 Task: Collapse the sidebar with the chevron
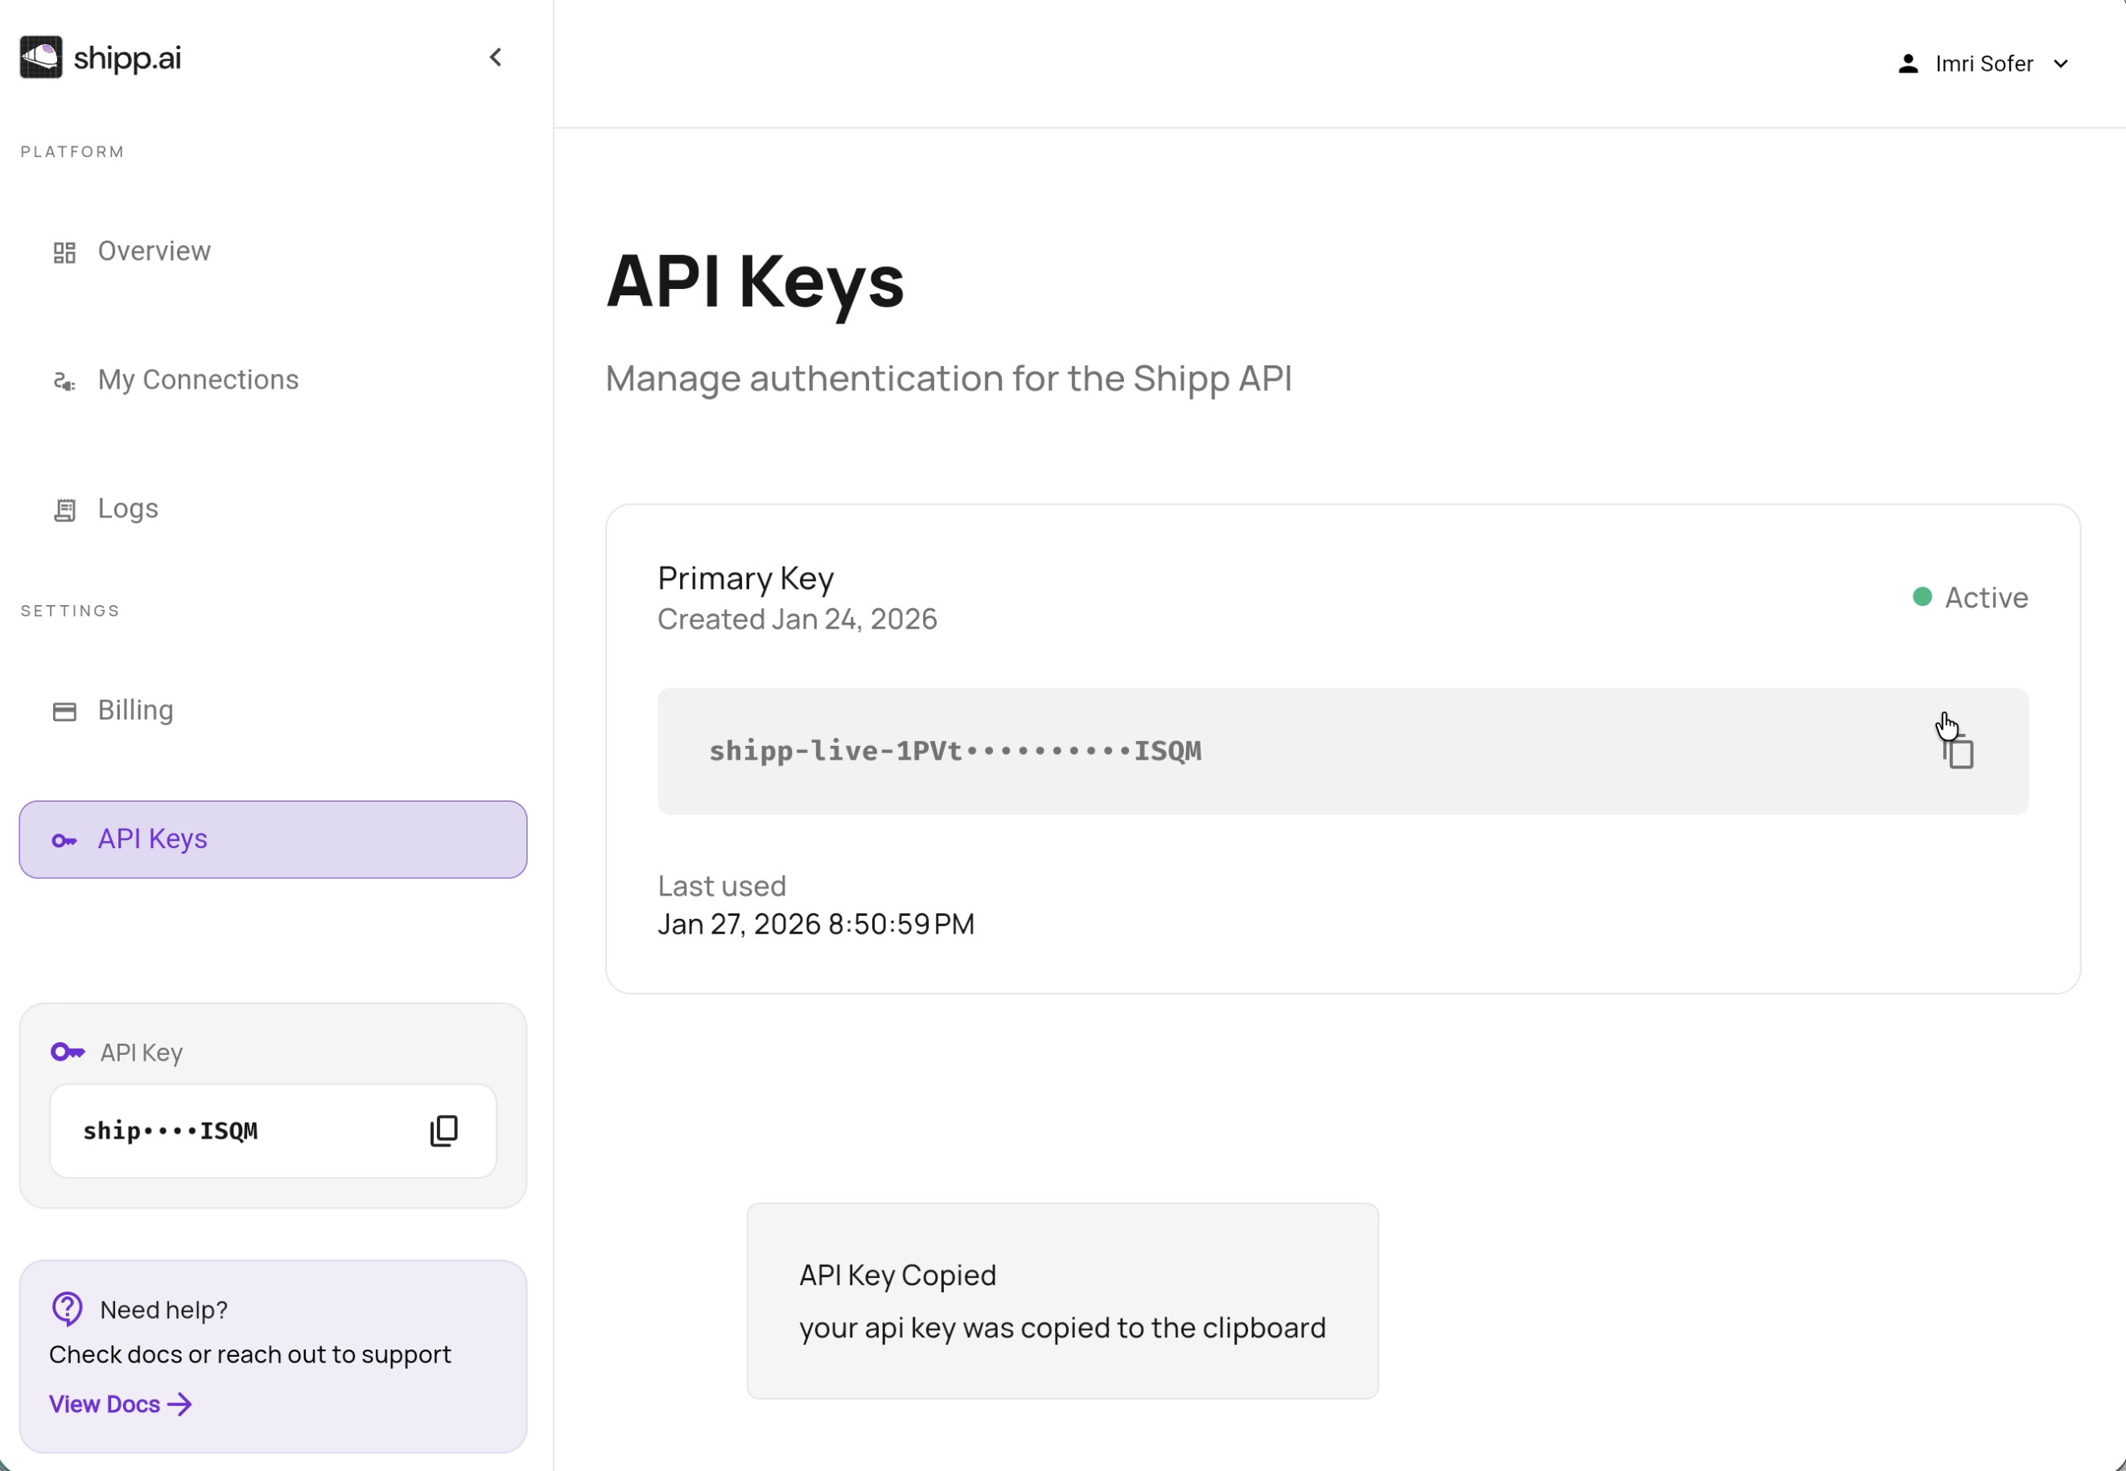[496, 56]
